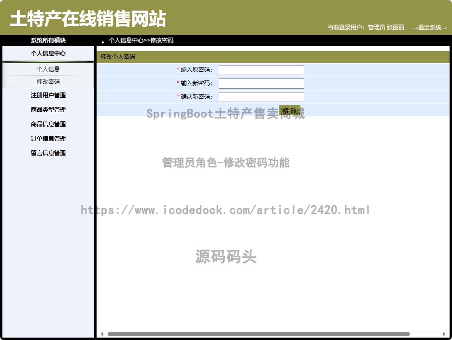The width and height of the screenshot is (452, 340).
Task: Expand the 个人信息中心 module
Action: click(48, 53)
